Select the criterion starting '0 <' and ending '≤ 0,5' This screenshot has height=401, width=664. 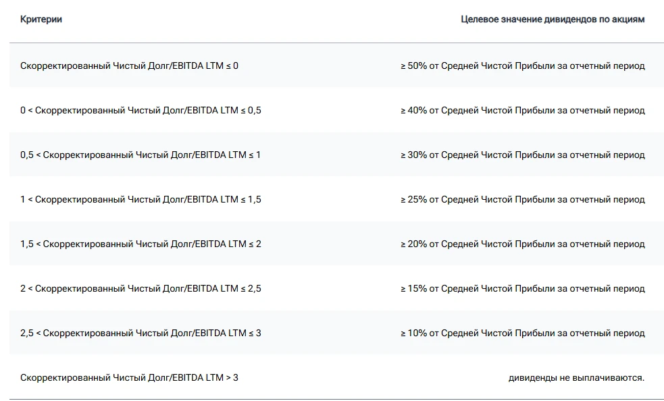pyautogui.click(x=141, y=110)
